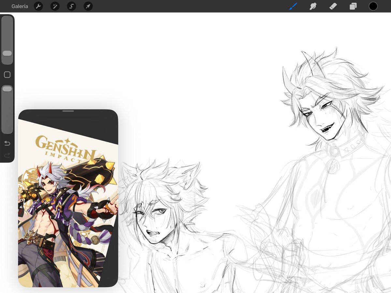Open the Adjustments magic wand menu
This screenshot has height=293, width=391.
coord(55,6)
